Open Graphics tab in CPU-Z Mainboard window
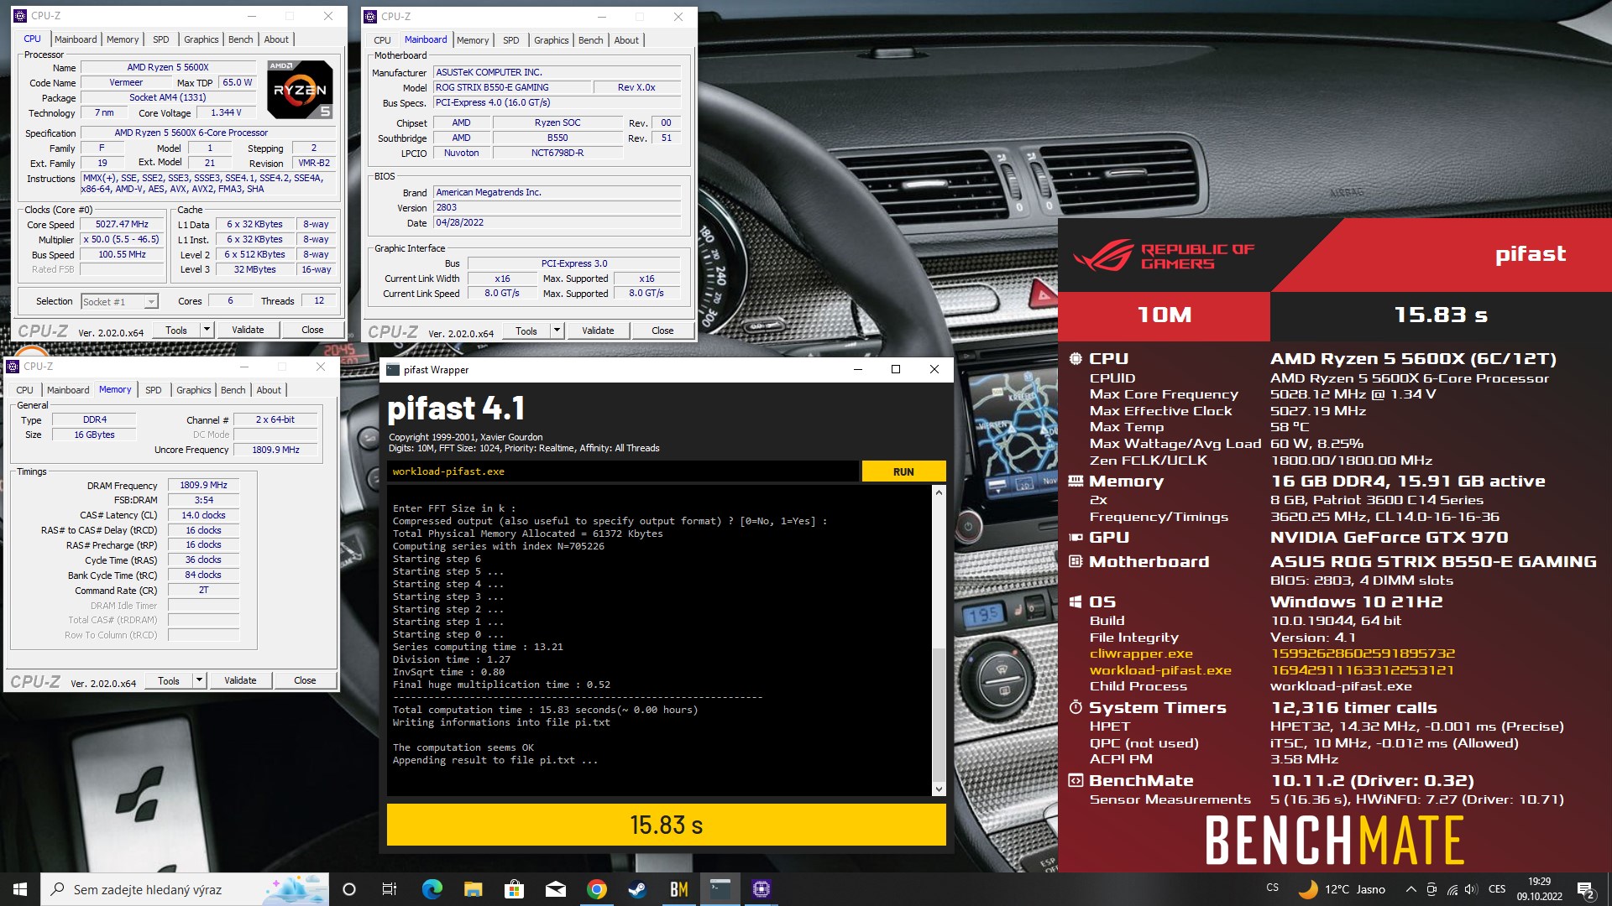Screen dimensions: 1612x906 pos(551,40)
